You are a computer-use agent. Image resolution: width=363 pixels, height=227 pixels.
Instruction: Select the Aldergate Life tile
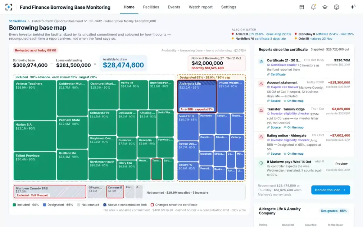tap(197, 97)
